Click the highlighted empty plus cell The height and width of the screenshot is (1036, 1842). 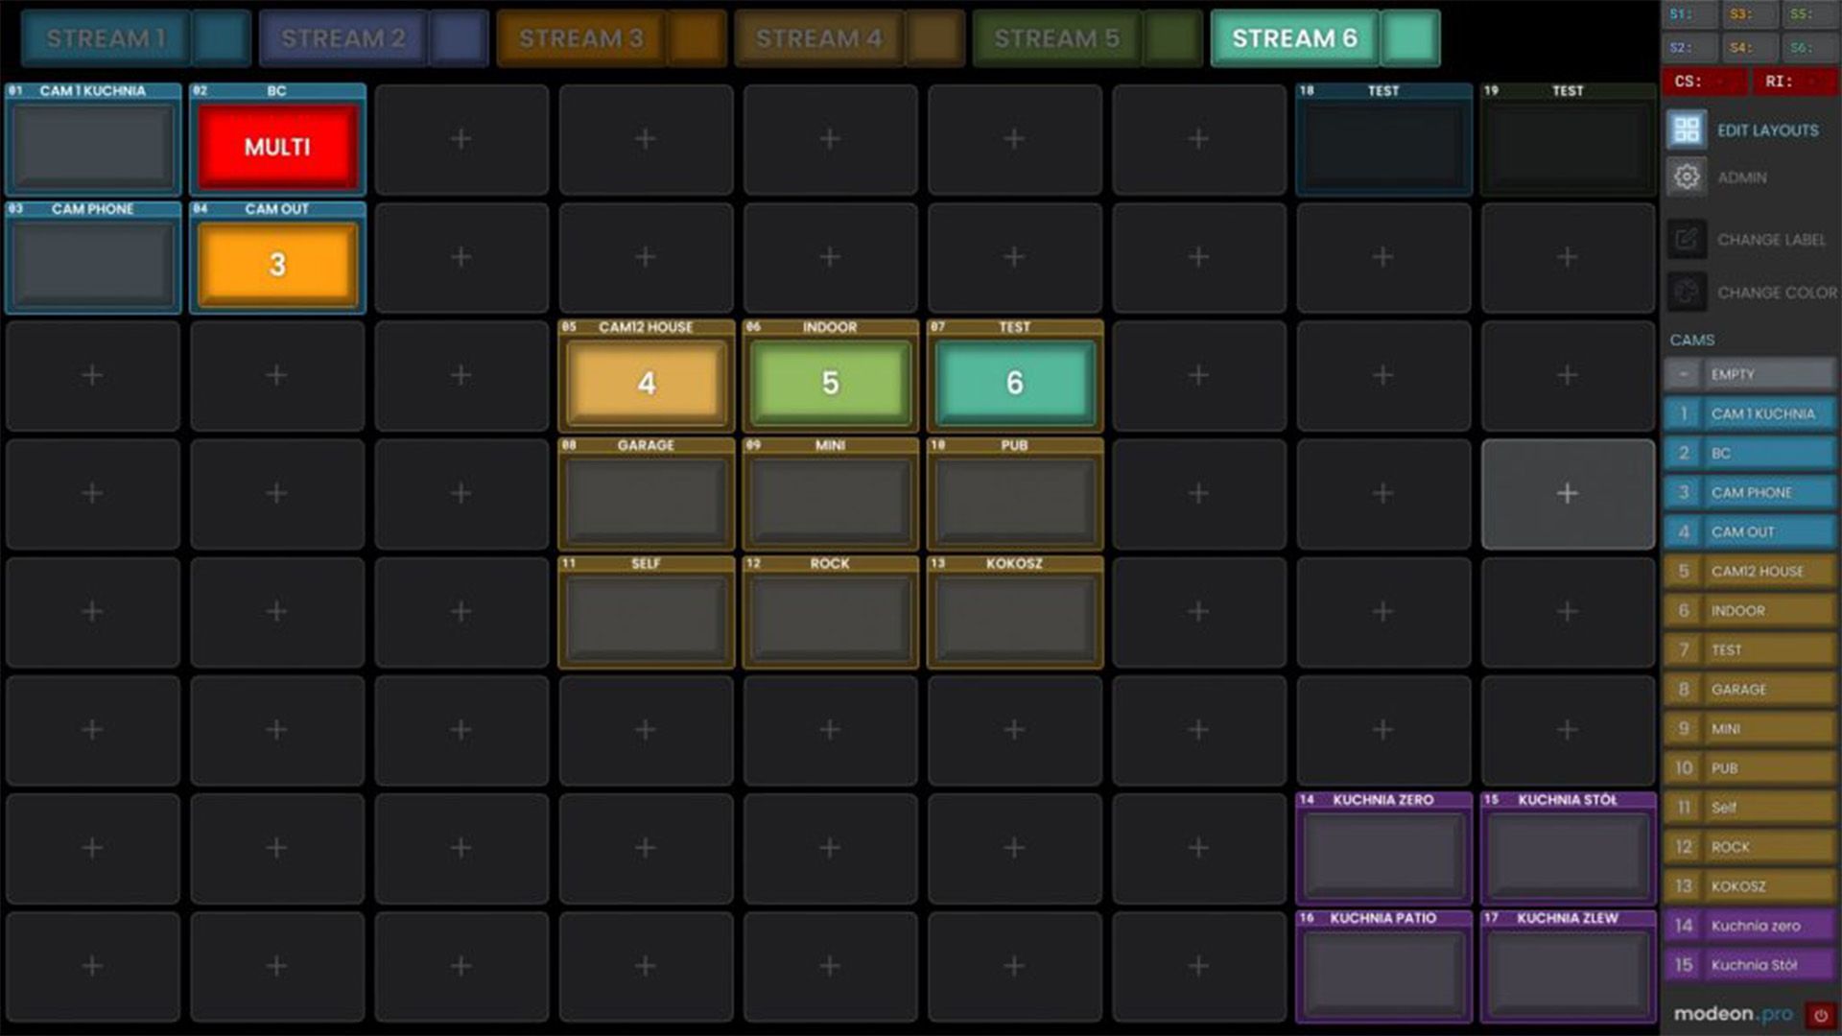point(1568,493)
